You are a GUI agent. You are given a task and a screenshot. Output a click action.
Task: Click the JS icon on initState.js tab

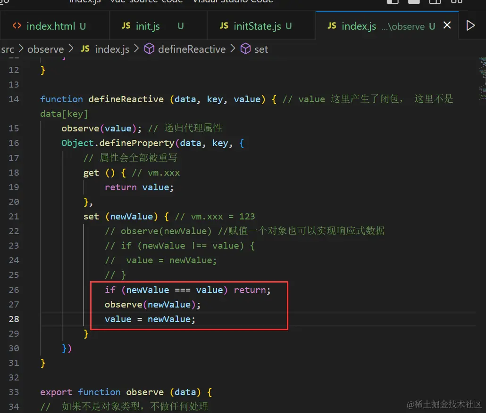tap(224, 26)
